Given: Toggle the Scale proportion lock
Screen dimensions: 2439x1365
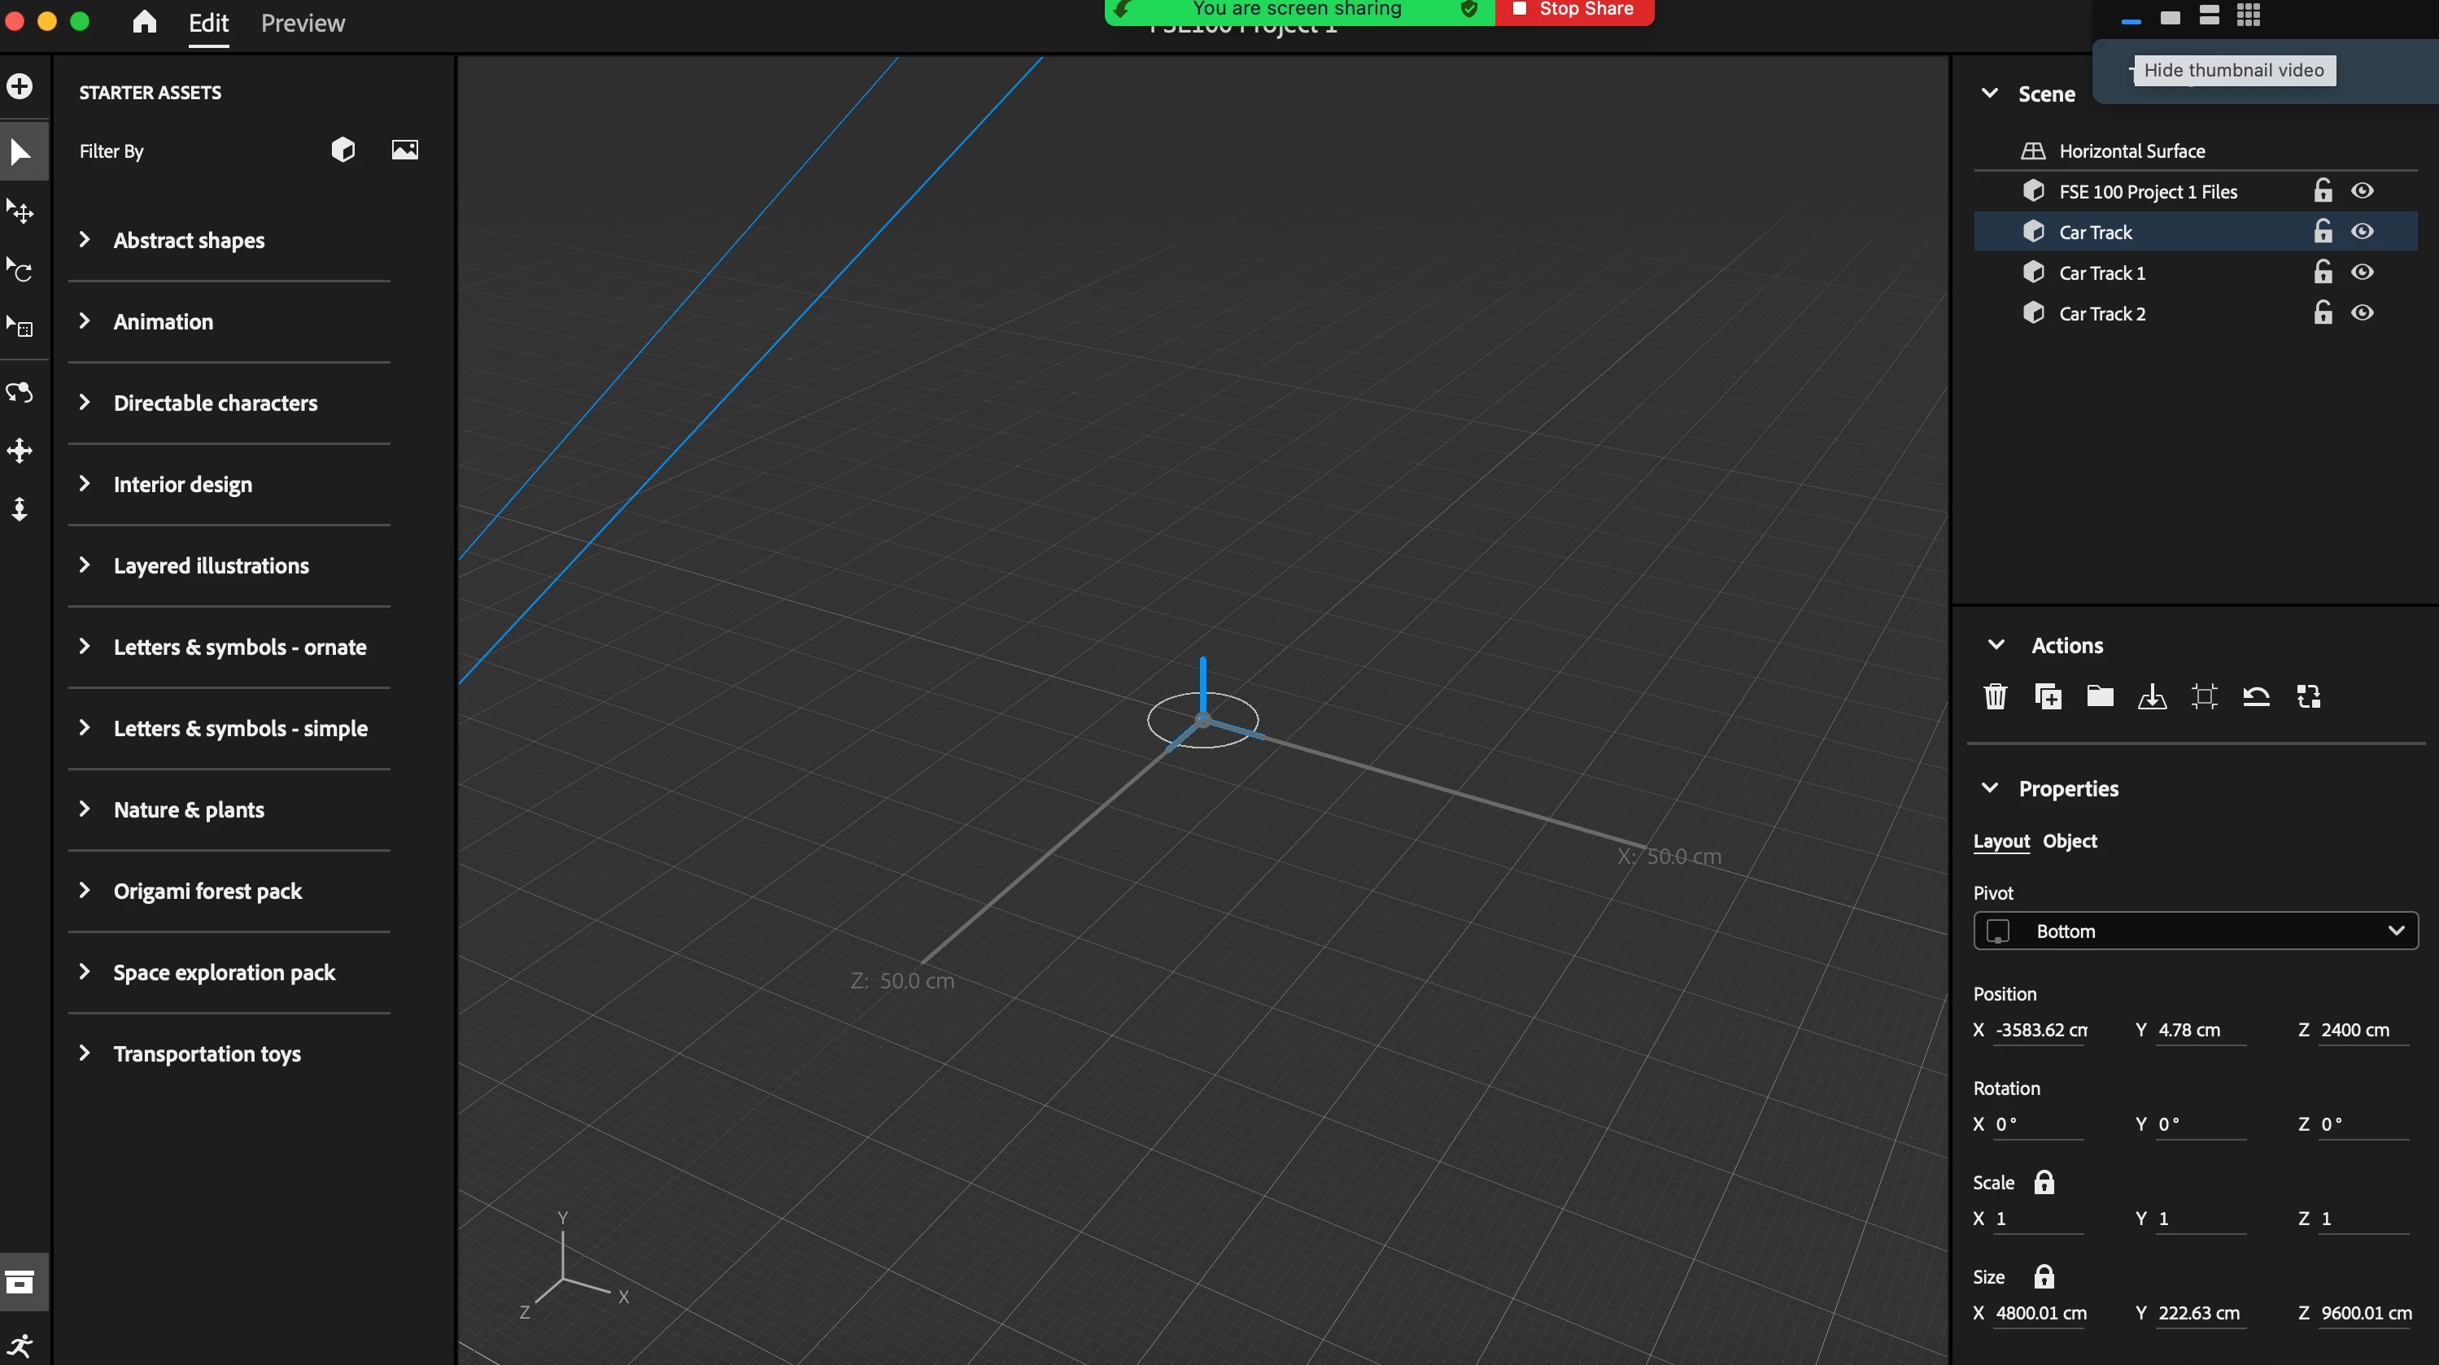Looking at the screenshot, I should coord(2044,1182).
